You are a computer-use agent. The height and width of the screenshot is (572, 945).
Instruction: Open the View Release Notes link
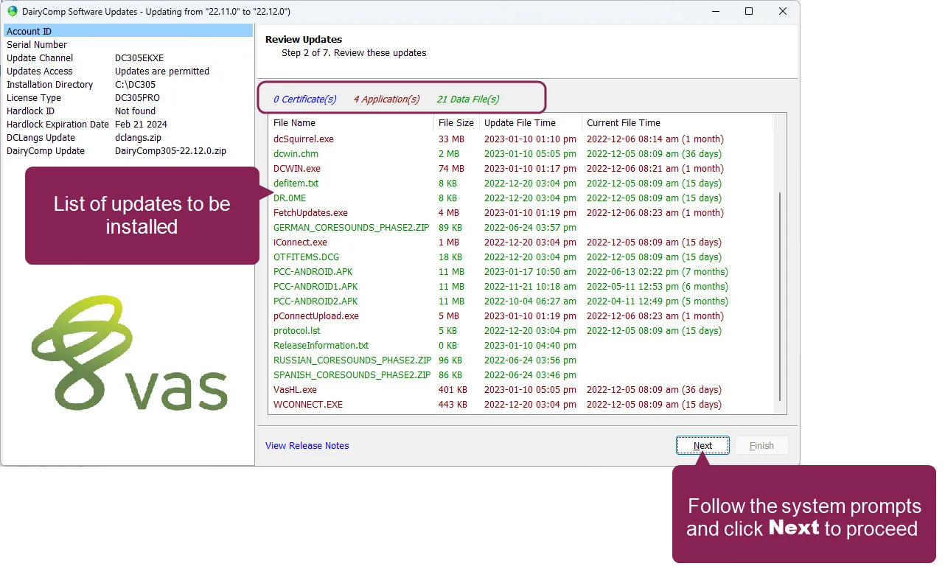click(x=307, y=445)
